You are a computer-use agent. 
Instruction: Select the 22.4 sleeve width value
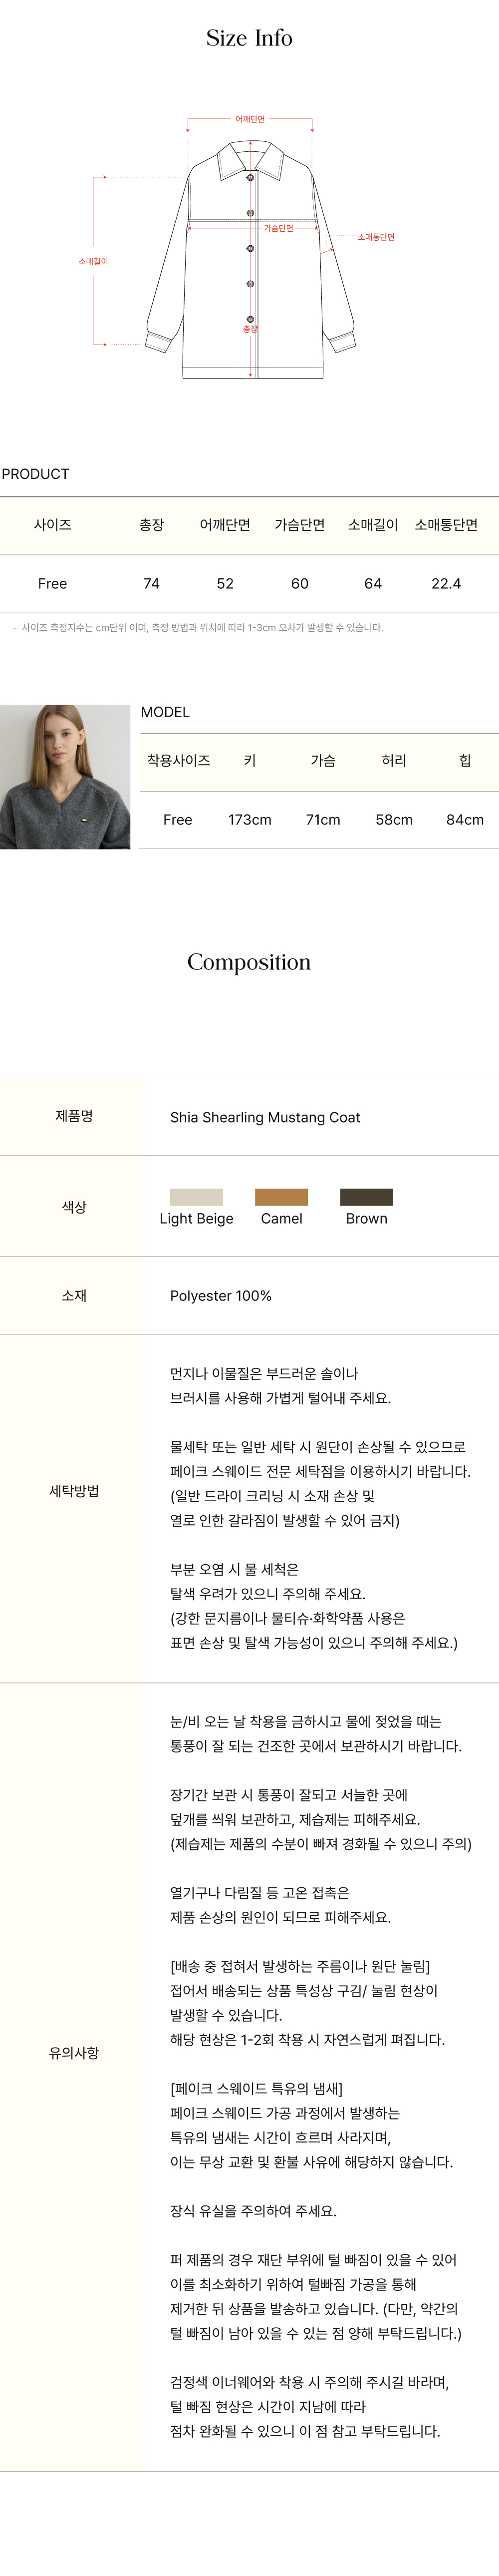coord(446,584)
